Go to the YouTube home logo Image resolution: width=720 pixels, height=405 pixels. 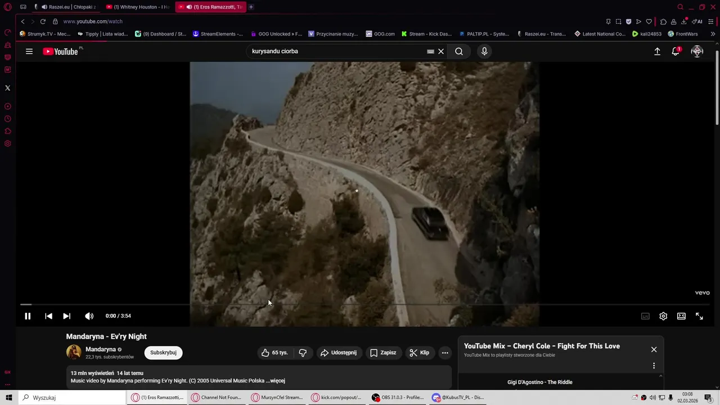point(61,51)
